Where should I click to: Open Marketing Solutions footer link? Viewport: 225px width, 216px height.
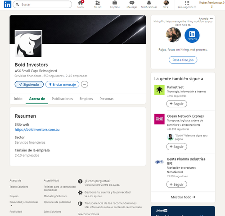point(55,196)
